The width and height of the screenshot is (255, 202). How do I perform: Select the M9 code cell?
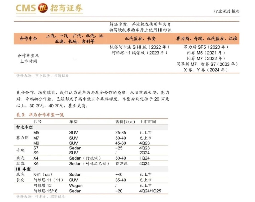pos(36,143)
